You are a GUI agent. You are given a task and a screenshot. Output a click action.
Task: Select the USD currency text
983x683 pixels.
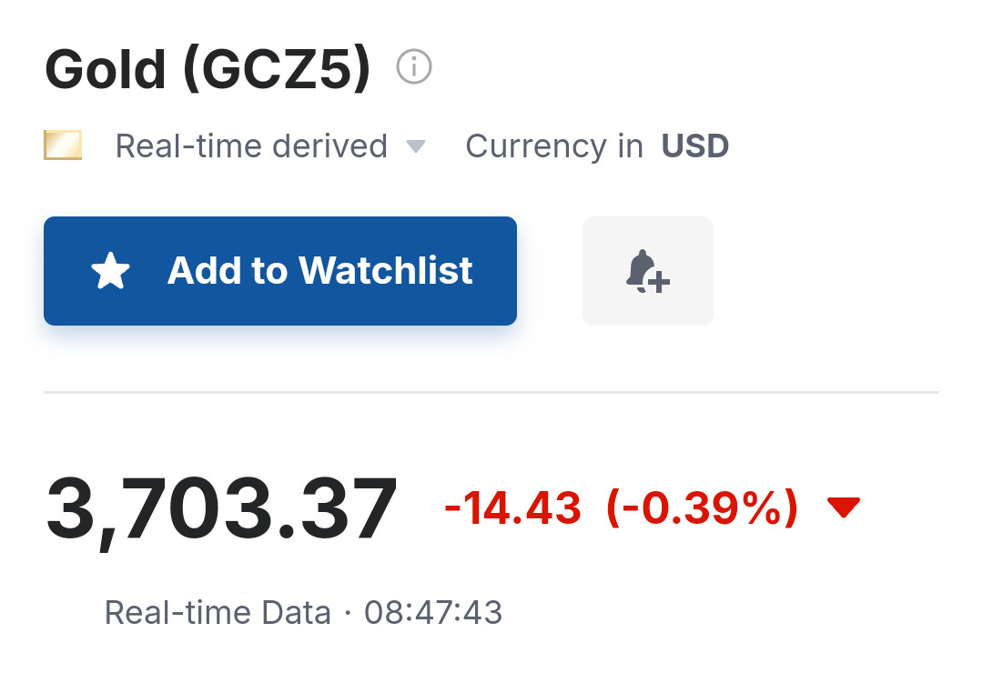(x=695, y=146)
